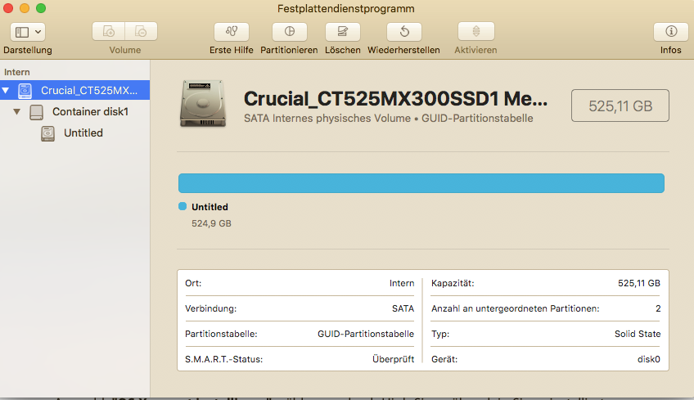Click the 'Ort:' label
This screenshot has width=694, height=400.
[x=193, y=283]
